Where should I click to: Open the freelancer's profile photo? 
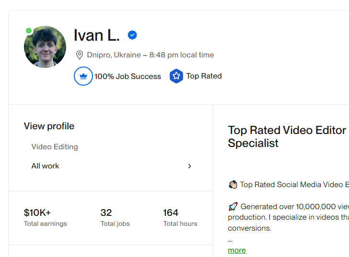pyautogui.click(x=45, y=47)
